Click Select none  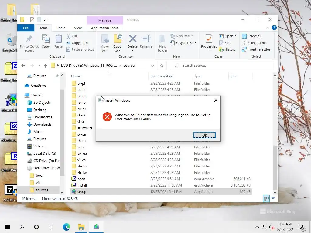254,43
